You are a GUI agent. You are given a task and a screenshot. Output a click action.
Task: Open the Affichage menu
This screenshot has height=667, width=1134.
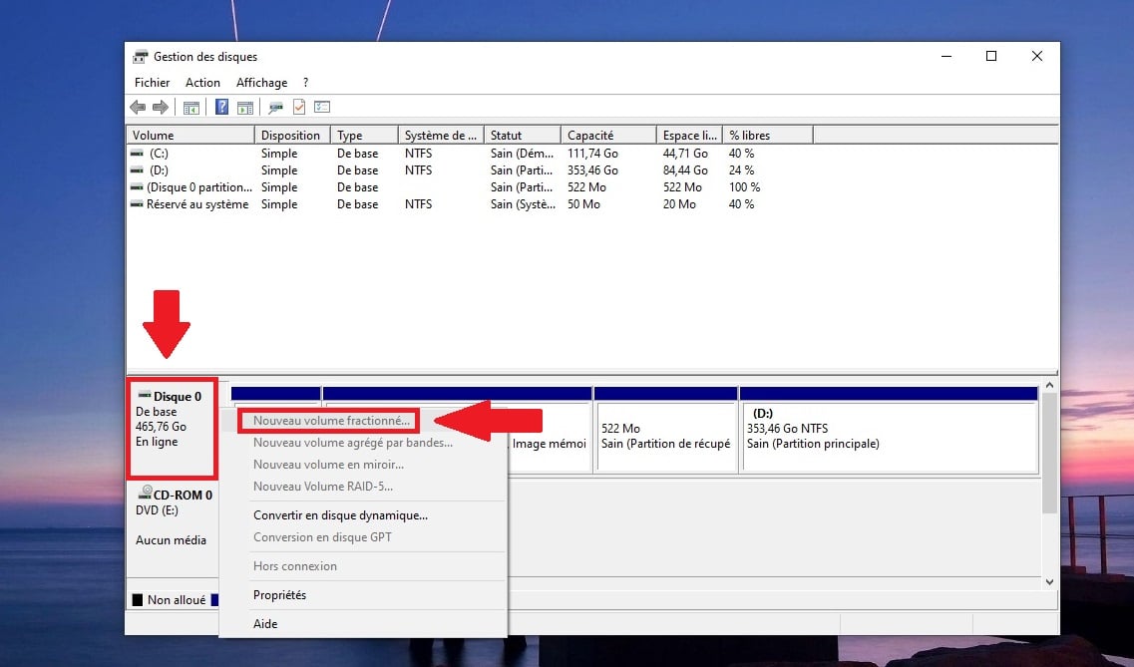[261, 82]
